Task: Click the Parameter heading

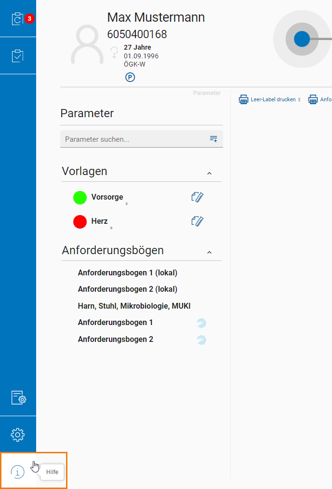Action: (x=87, y=113)
